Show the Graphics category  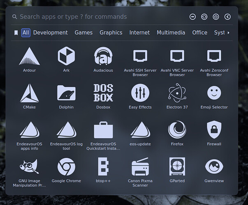tap(111, 33)
